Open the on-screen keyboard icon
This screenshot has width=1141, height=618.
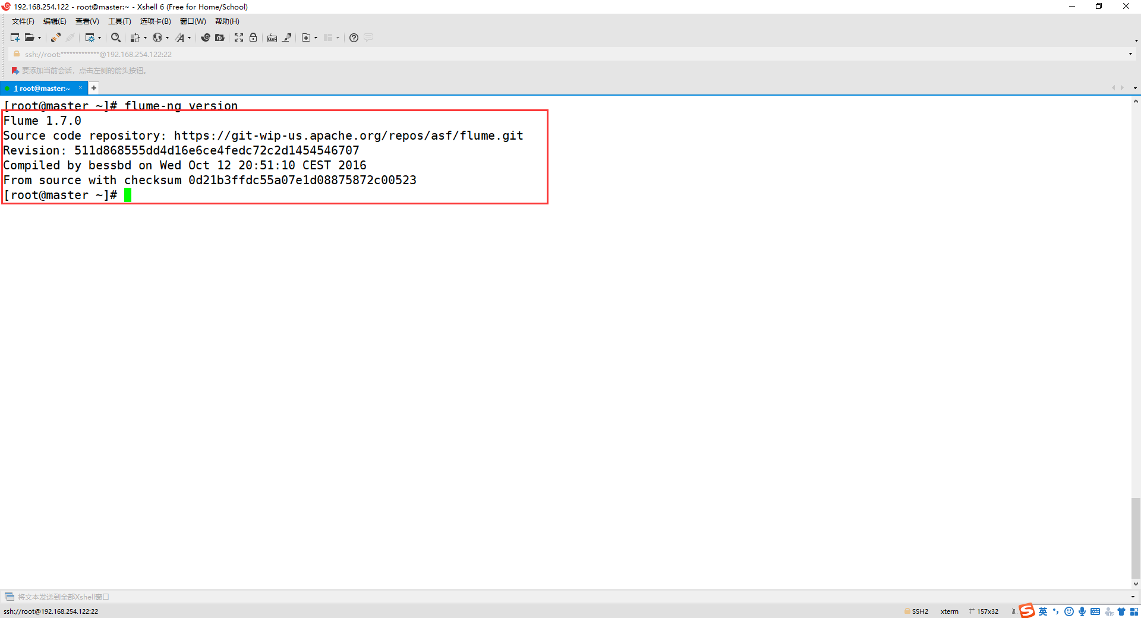(272, 37)
